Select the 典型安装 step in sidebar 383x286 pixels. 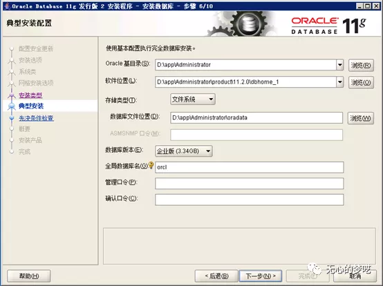31,106
